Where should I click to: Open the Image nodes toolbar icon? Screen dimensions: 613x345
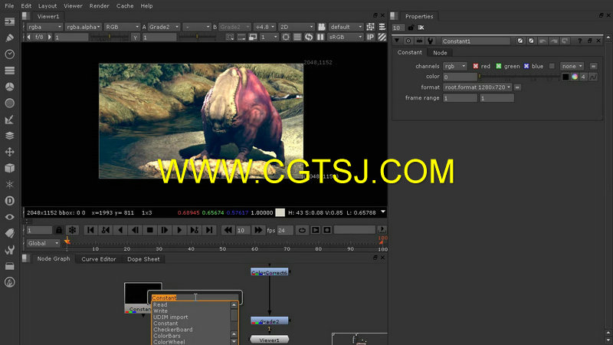(x=9, y=21)
